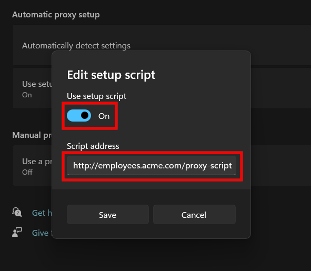Turn off the Use setup script switch
The image size is (311, 271).
(x=79, y=115)
